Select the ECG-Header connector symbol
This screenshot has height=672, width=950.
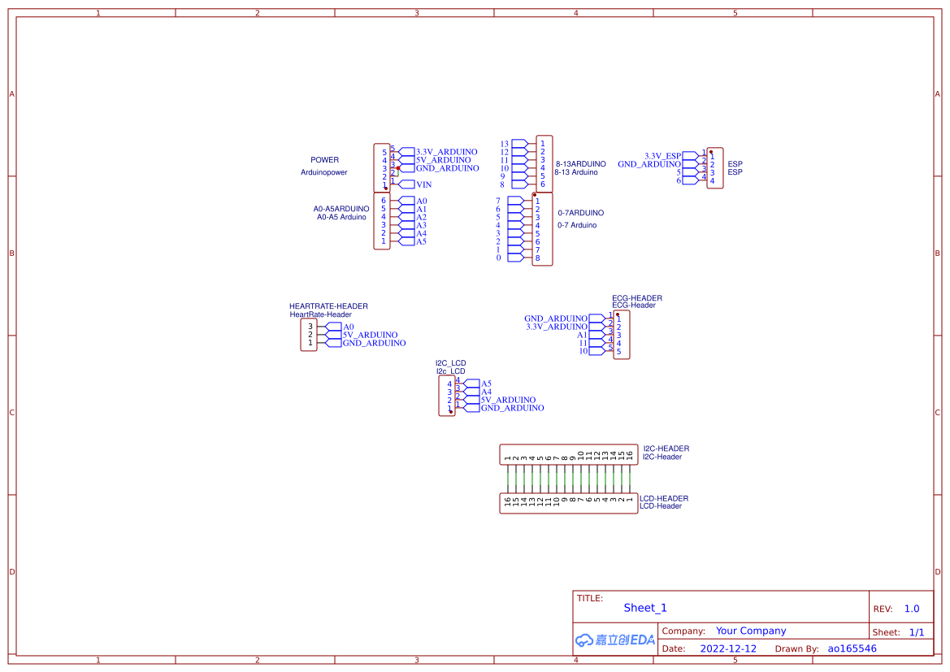tap(620, 333)
